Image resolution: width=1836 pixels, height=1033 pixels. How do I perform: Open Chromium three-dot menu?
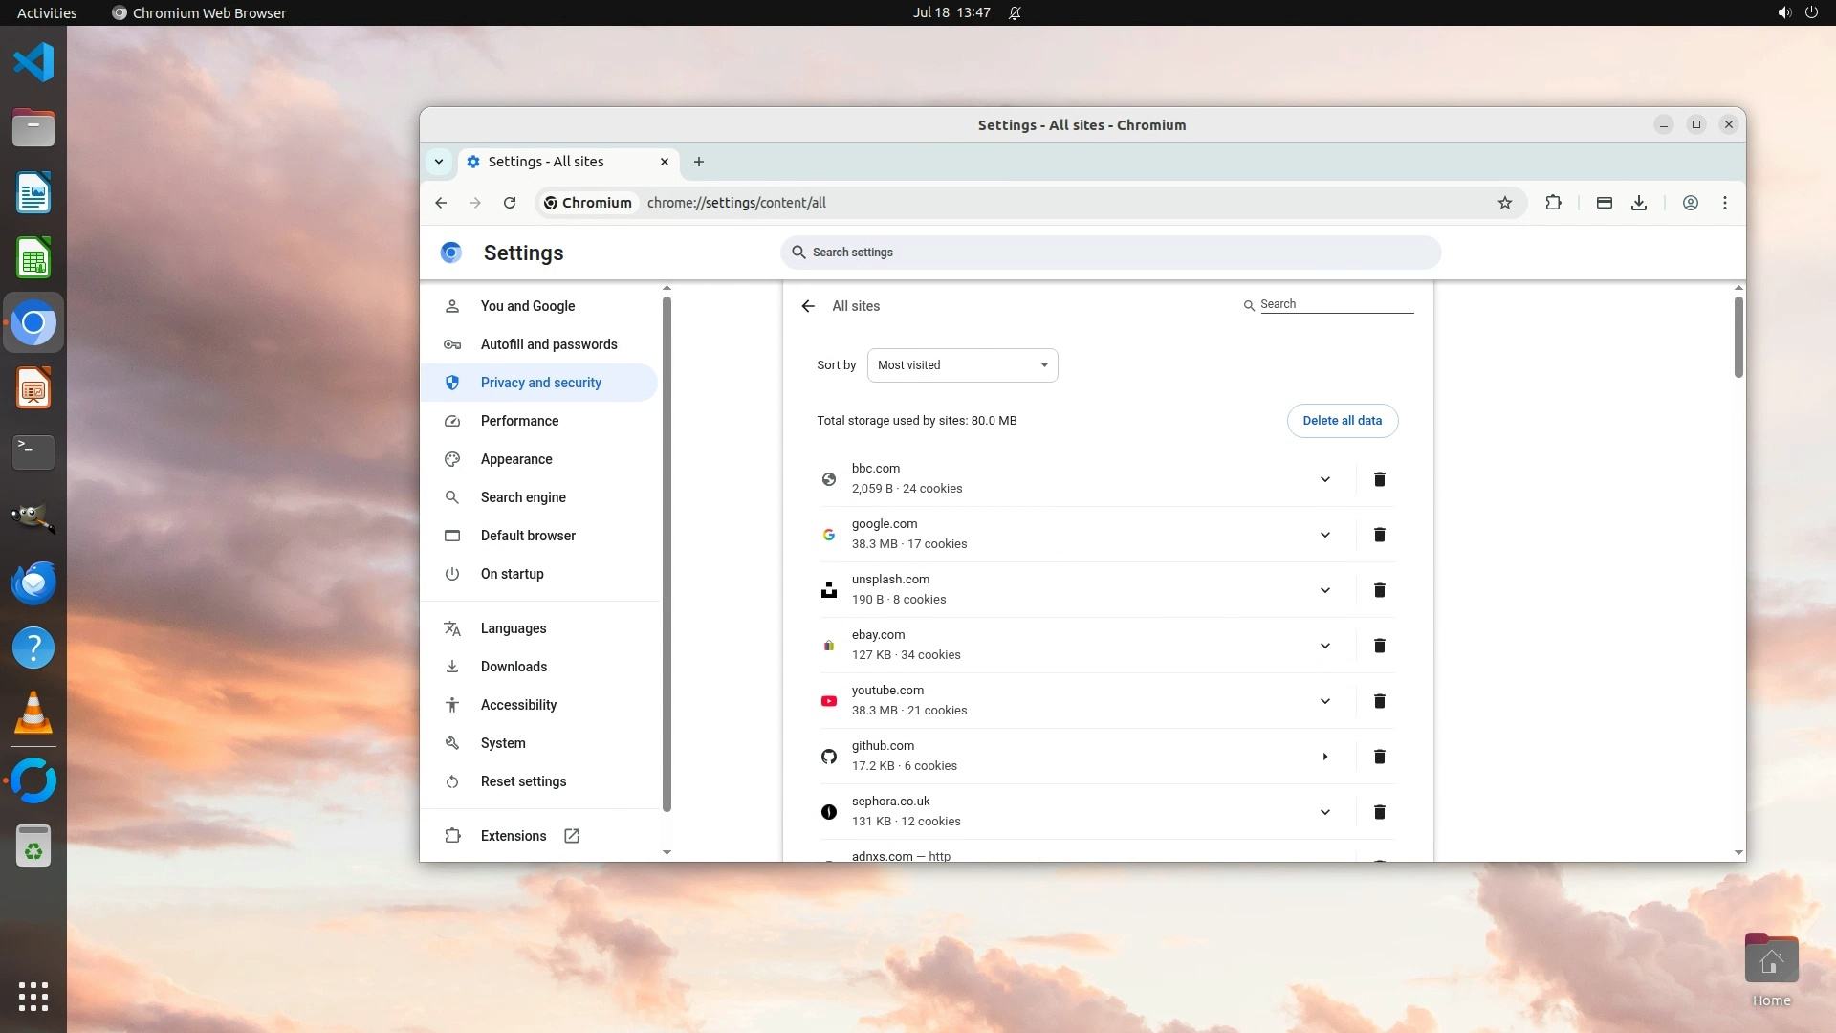pos(1724,203)
